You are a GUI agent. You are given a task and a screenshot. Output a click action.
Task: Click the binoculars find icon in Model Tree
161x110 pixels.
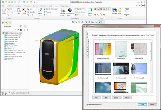(x=21, y=30)
